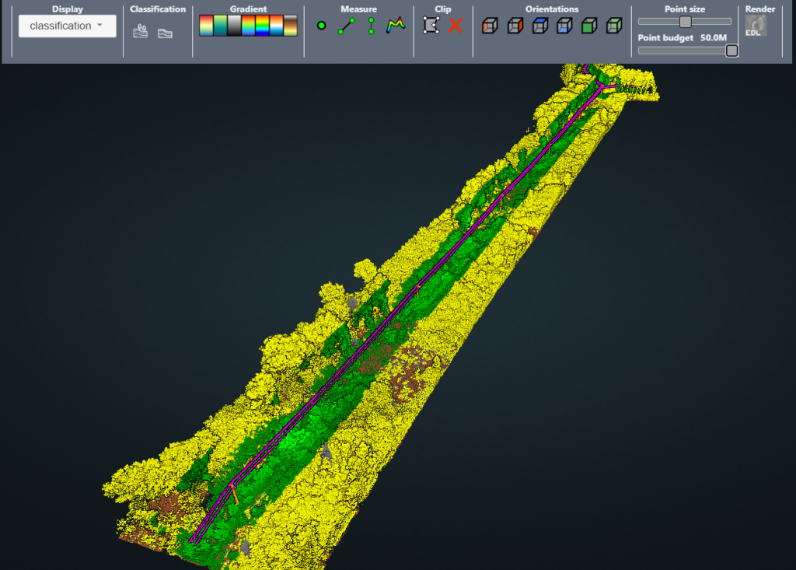
Task: Switch to the red-face front orientation cube
Action: (513, 26)
